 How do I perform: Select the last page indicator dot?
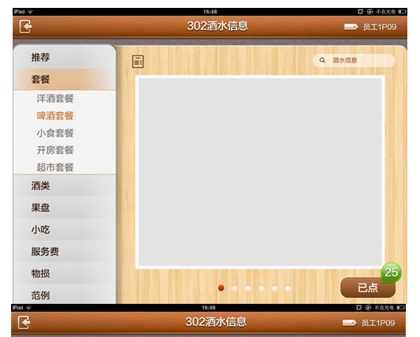click(288, 288)
